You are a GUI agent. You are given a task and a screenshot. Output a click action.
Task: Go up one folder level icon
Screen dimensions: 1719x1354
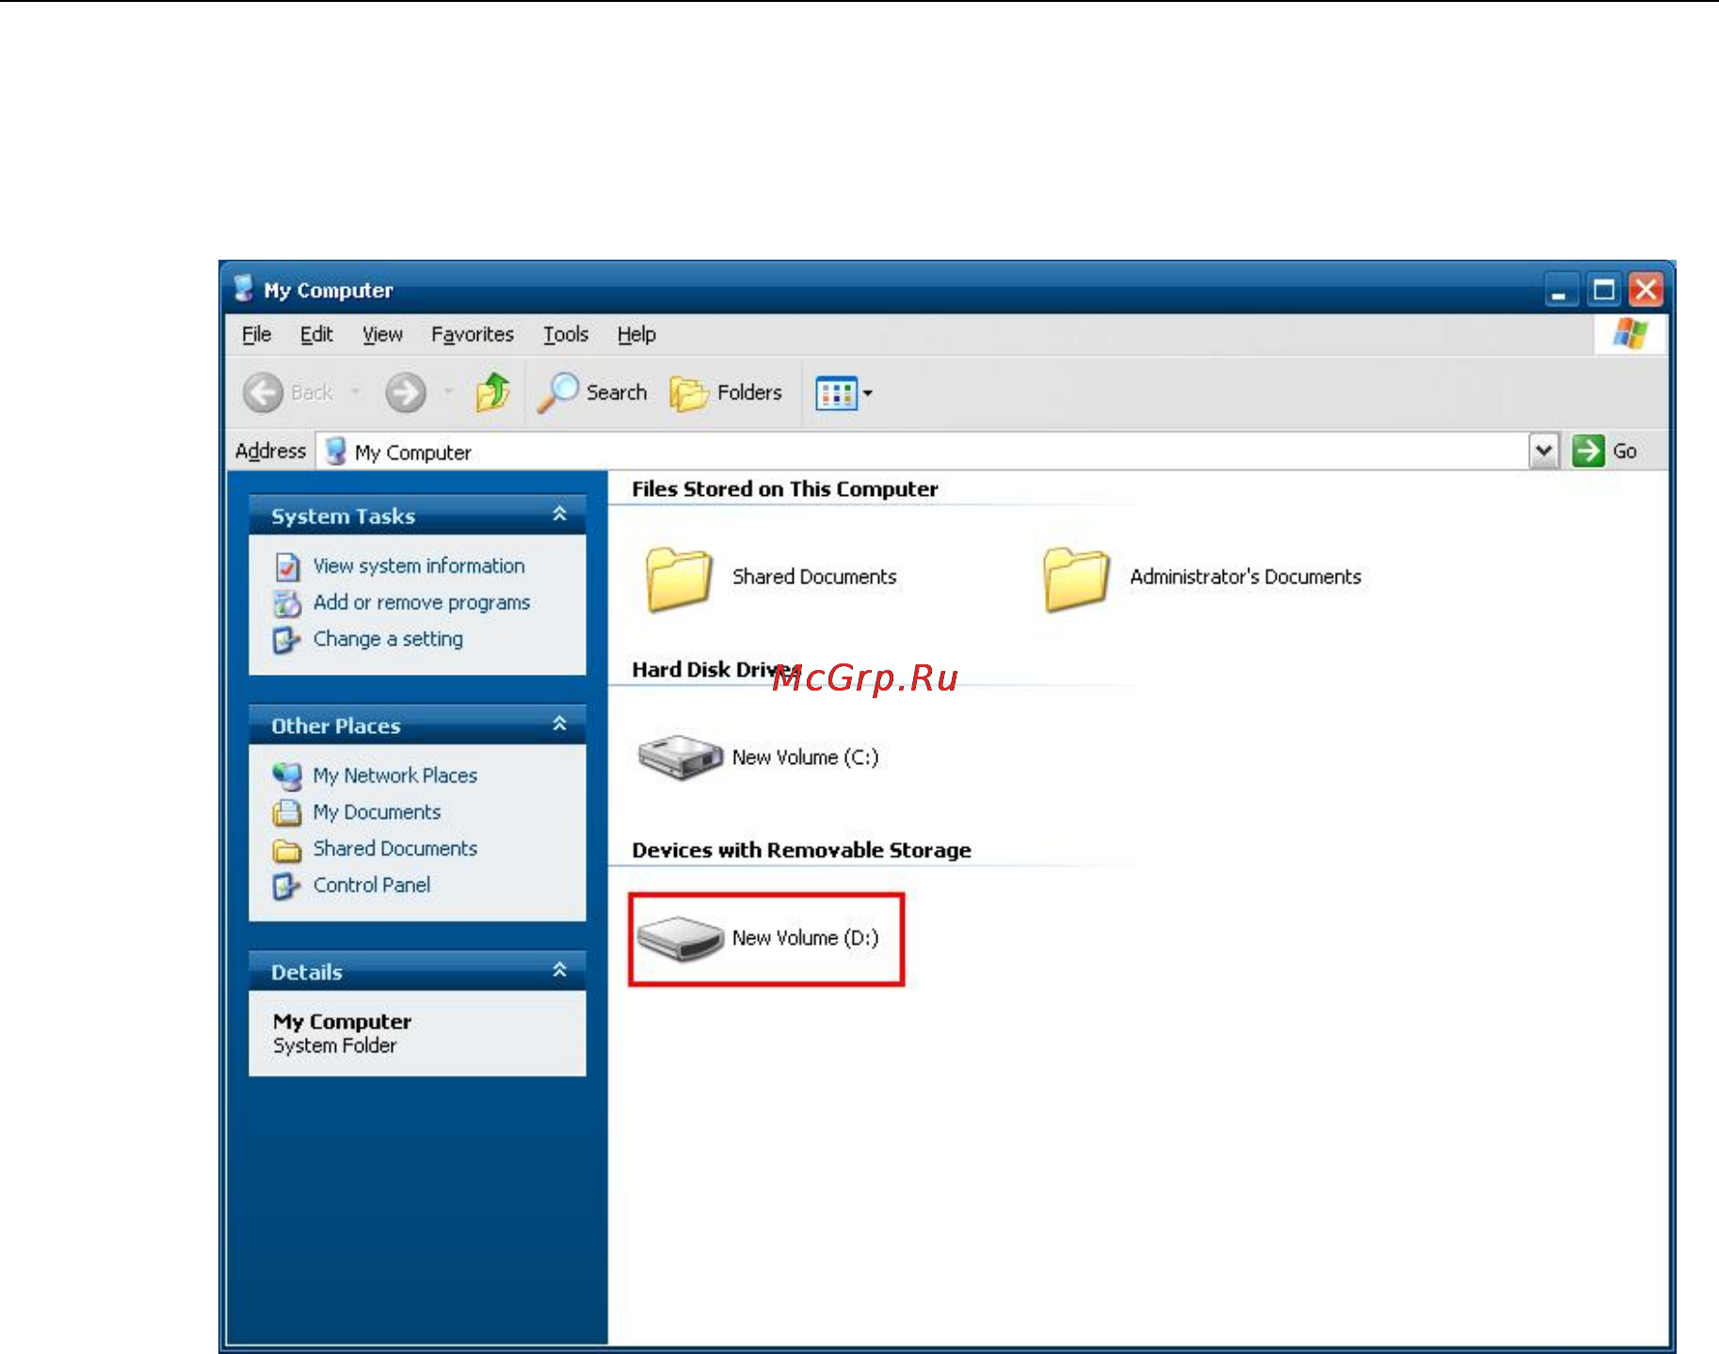[492, 392]
